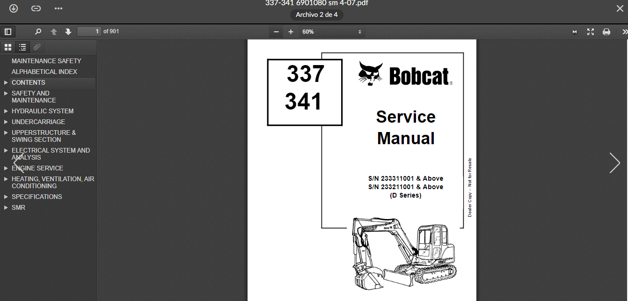Expand SAFETY AND MAINTENANCE outline arrow

pos(6,93)
